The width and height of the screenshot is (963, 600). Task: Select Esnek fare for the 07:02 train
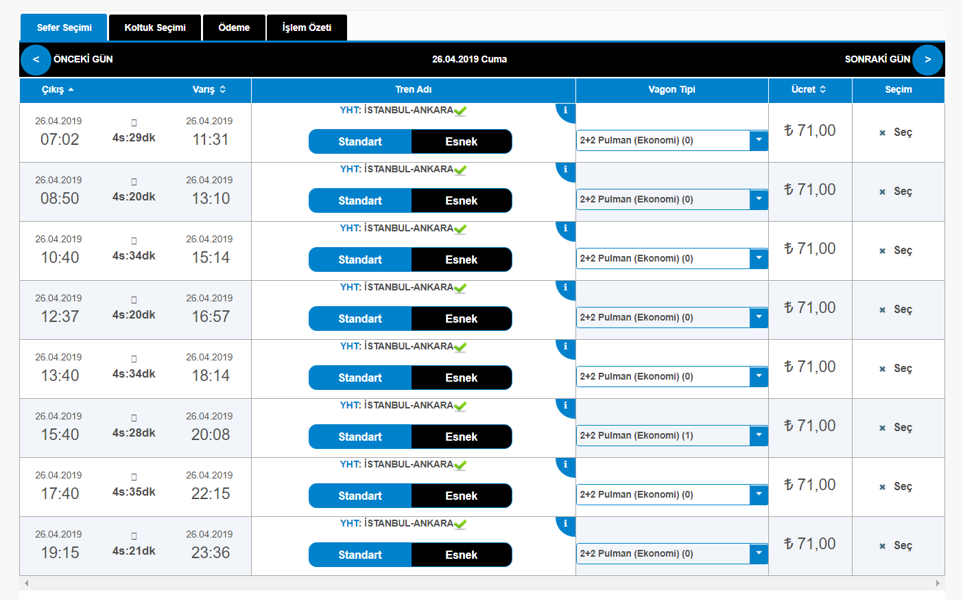pyautogui.click(x=461, y=141)
